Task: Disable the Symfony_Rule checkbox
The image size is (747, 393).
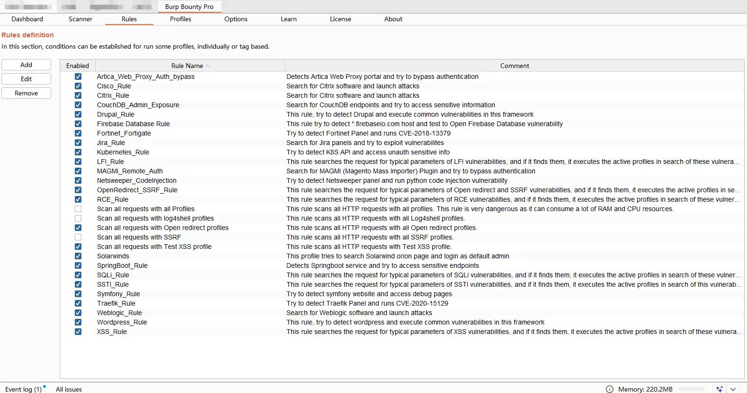Action: point(78,294)
